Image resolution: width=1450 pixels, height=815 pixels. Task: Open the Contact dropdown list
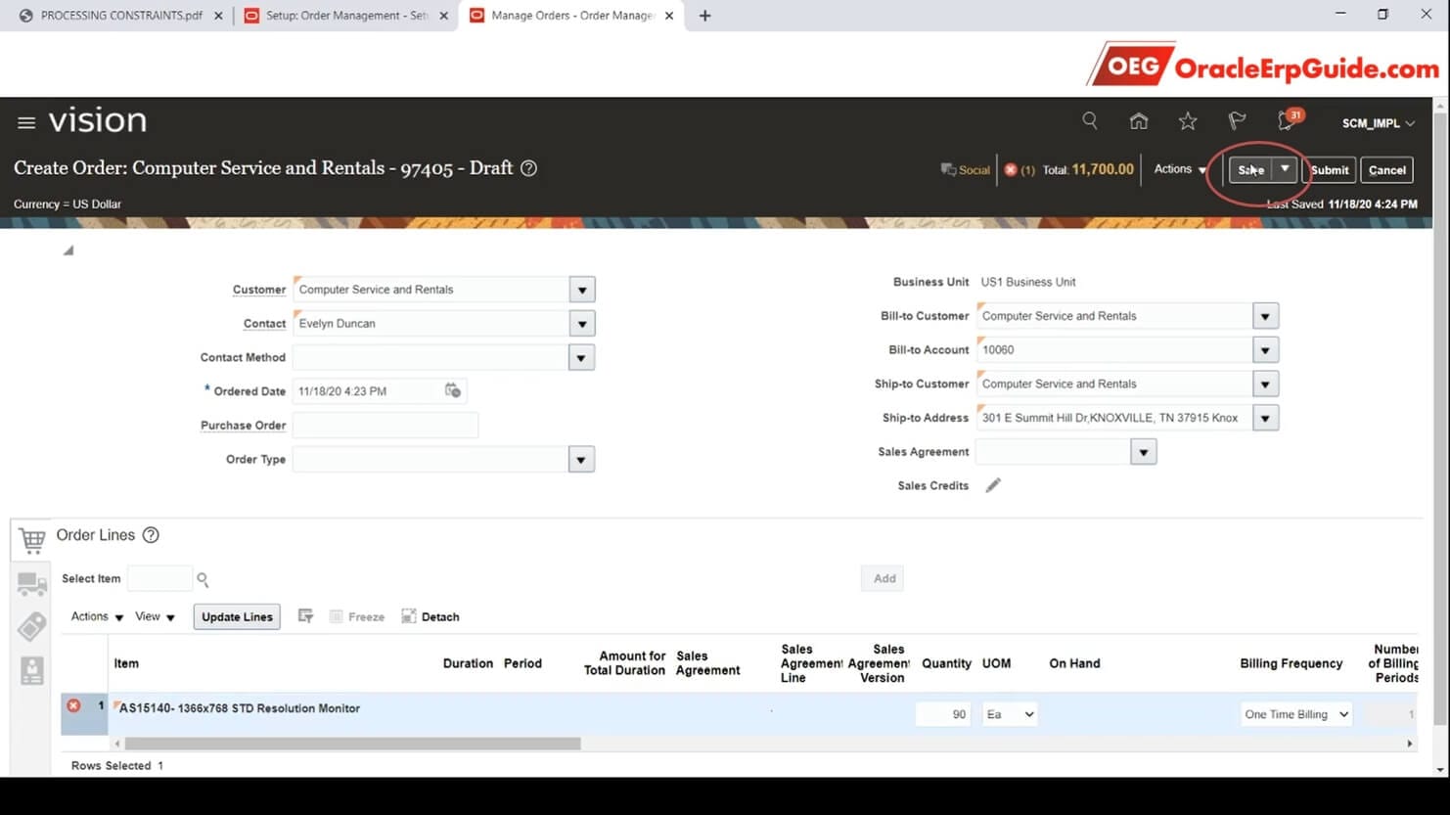[x=582, y=324]
